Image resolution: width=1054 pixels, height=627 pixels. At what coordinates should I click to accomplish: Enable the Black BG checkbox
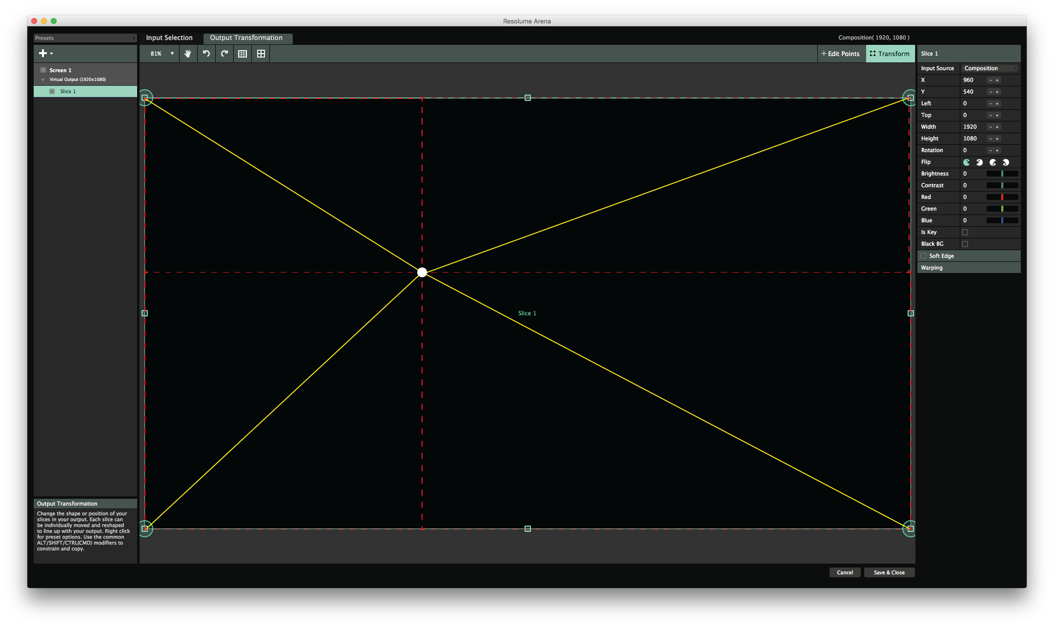pos(965,244)
